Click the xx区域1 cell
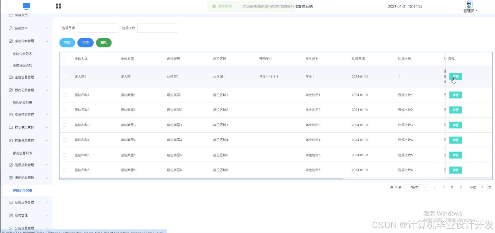Image resolution: width=495 pixels, height=233 pixels. tap(219, 76)
